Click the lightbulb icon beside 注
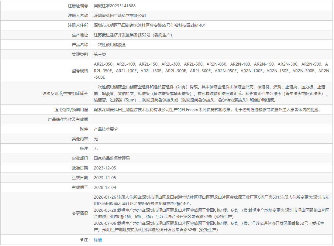 pyautogui.click(x=81, y=240)
